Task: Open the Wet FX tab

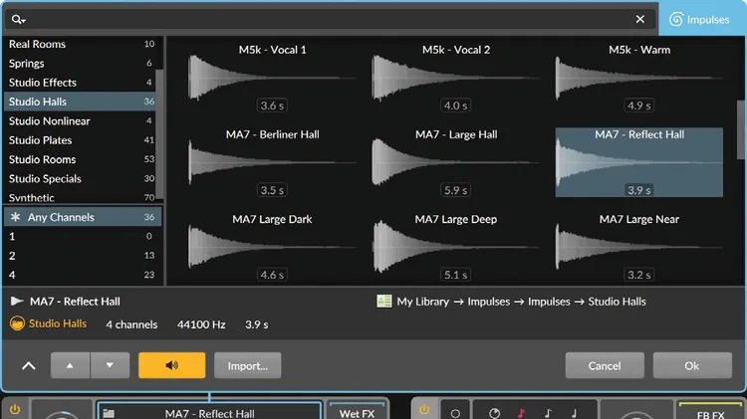Action: 357,412
